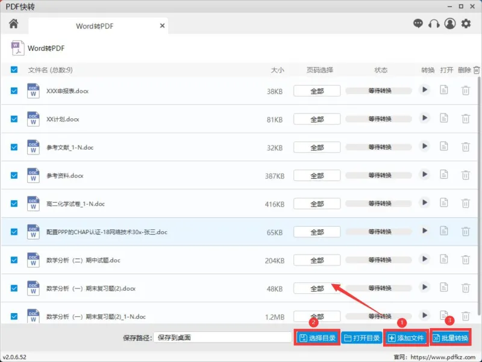Open page selection 全部 for 参考资料.docx
The height and width of the screenshot is (362, 482).
(317, 176)
